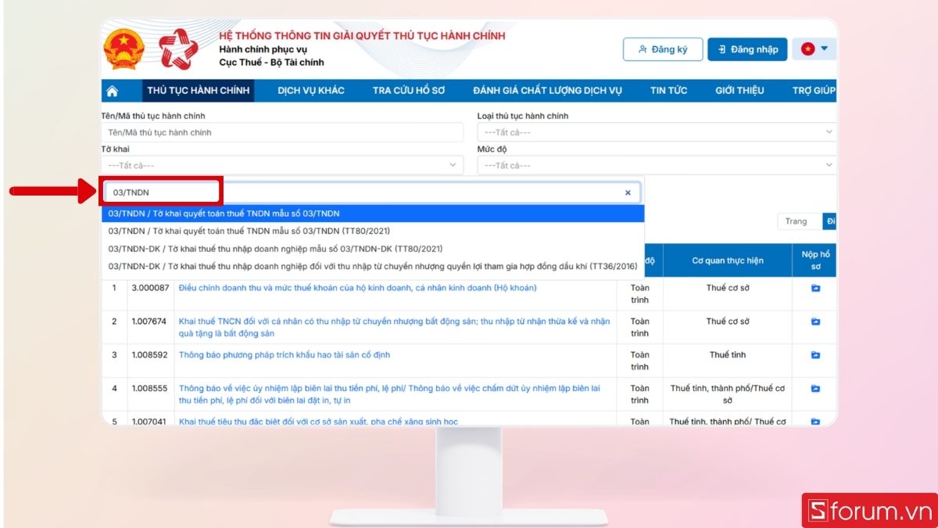Click the home icon in the navigation bar
The width and height of the screenshot is (938, 528).
point(114,90)
